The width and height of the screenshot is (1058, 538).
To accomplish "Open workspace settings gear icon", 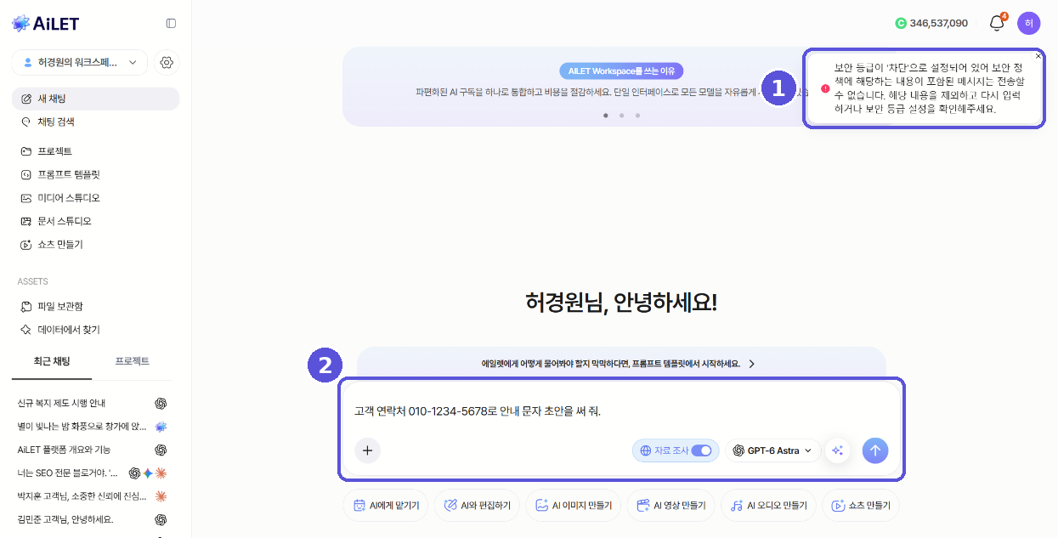I will coord(167,62).
